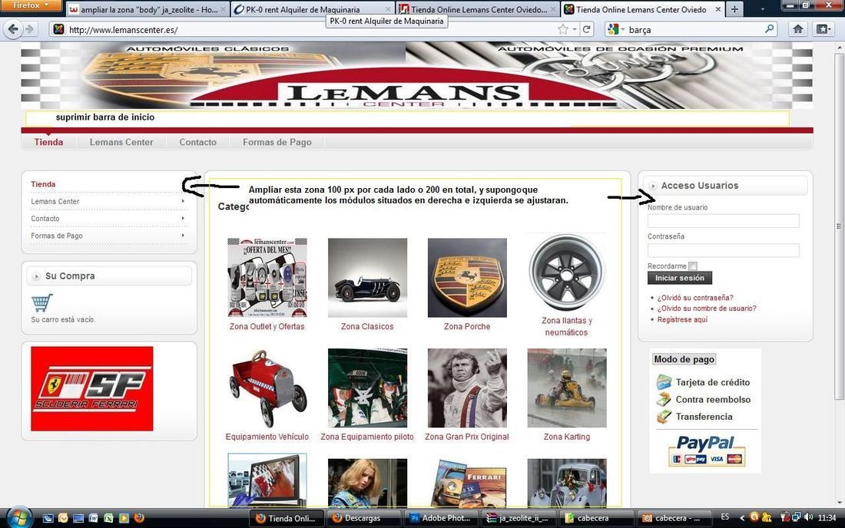List all tabs with the arrow
Image resolution: width=845 pixels, height=528 pixels.
[x=762, y=10]
